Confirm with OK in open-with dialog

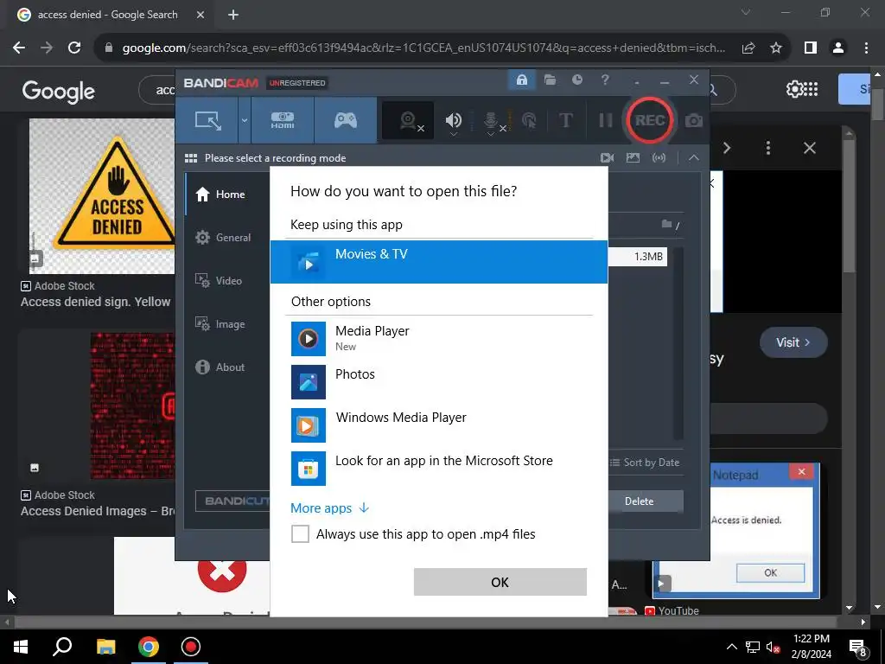coord(500,582)
